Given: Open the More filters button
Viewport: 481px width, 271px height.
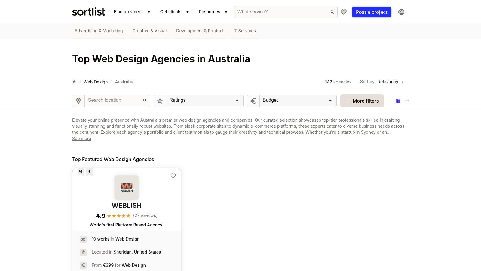Looking at the screenshot, I should click(362, 101).
